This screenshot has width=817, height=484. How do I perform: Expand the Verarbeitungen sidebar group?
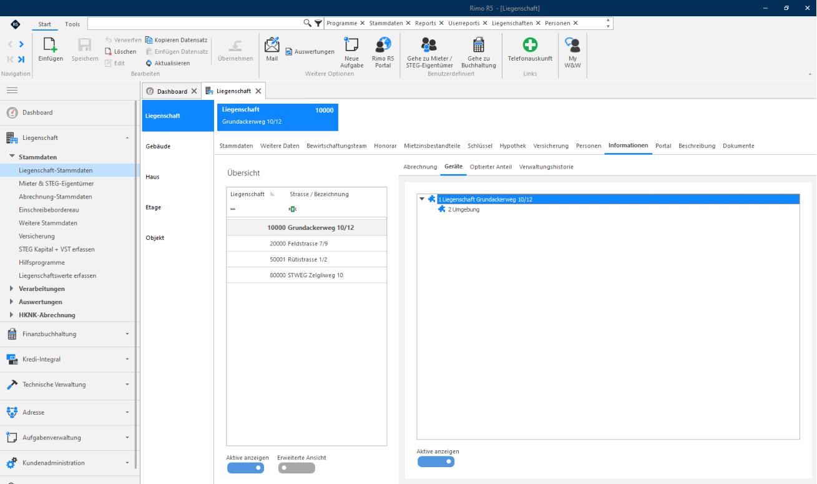coord(12,289)
